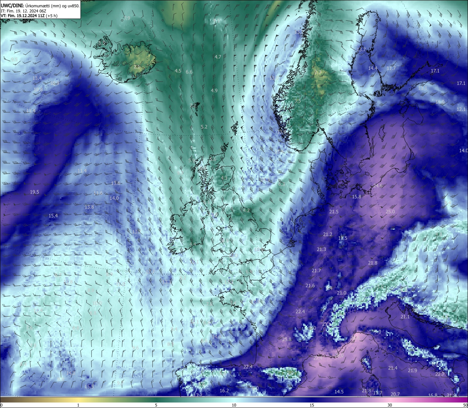Click the '13.8' map value
The width and height of the screenshot is (468, 408).
click(x=89, y=207)
